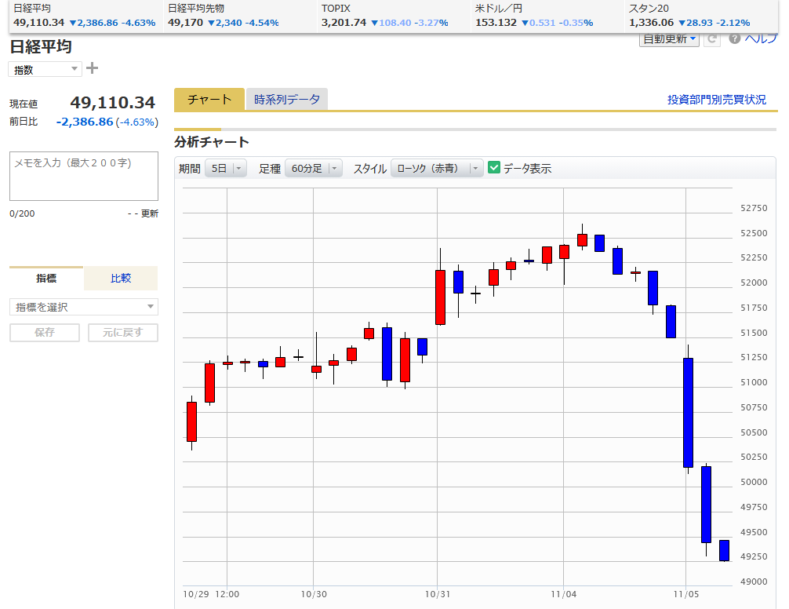Click into the memo input text area
789x609 pixels.
(84, 177)
